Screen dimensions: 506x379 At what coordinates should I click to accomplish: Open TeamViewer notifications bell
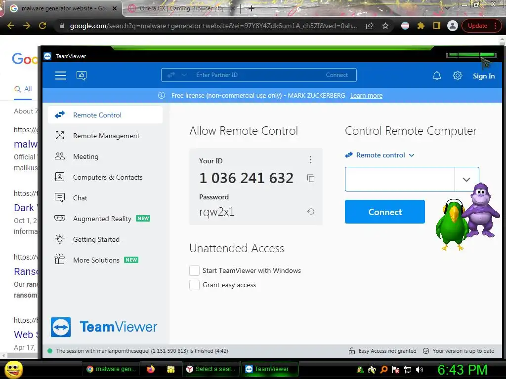click(437, 76)
